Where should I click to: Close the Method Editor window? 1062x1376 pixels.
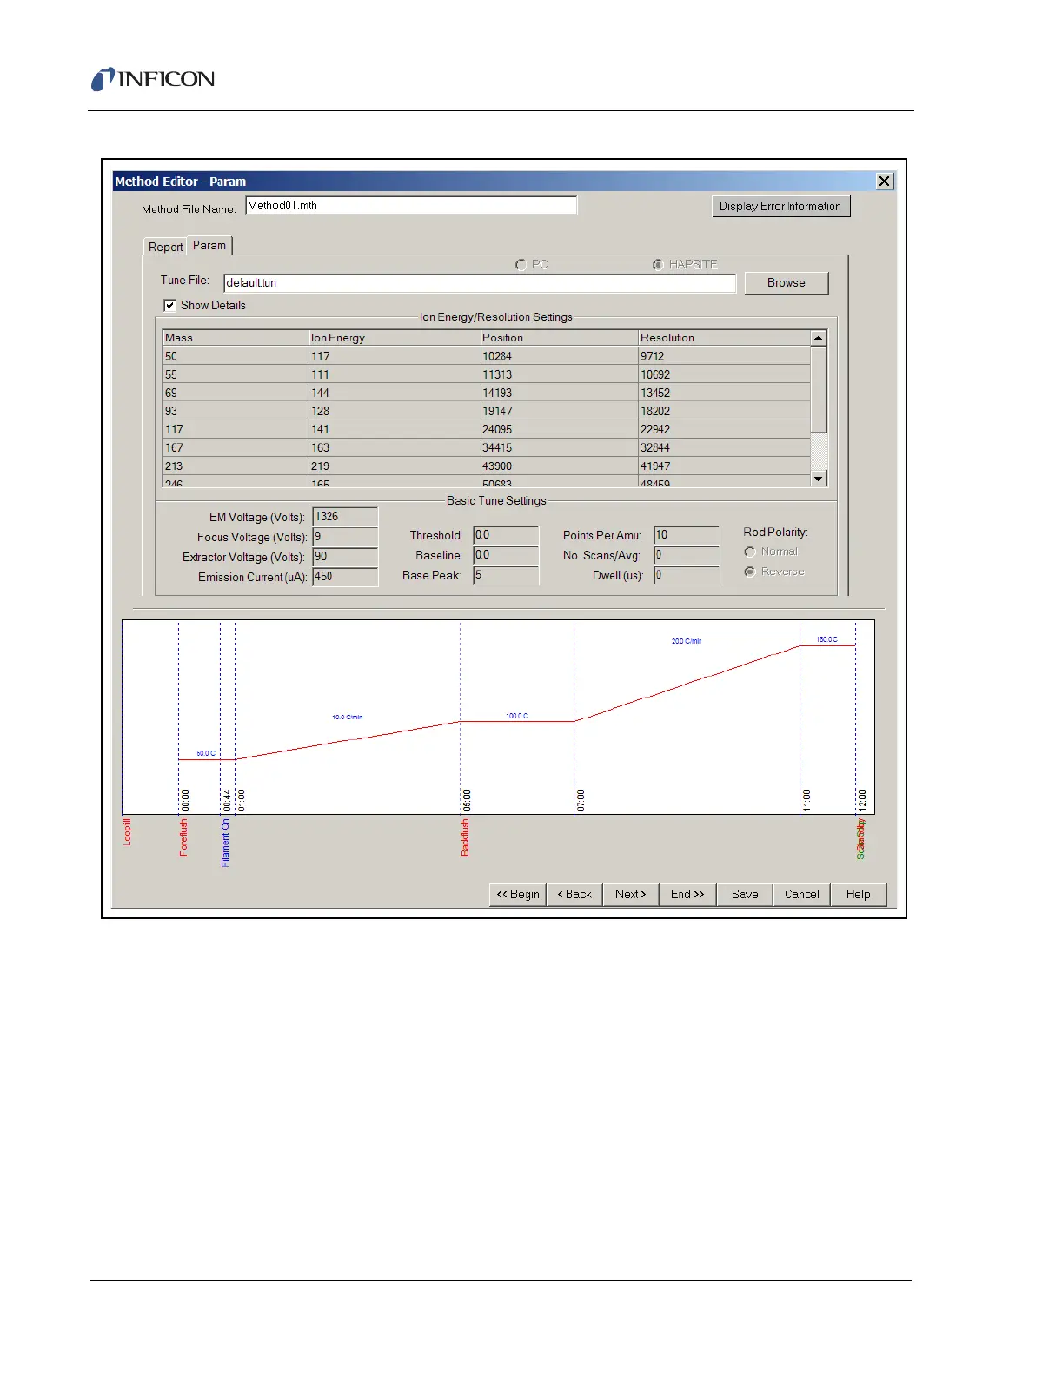[x=884, y=181]
